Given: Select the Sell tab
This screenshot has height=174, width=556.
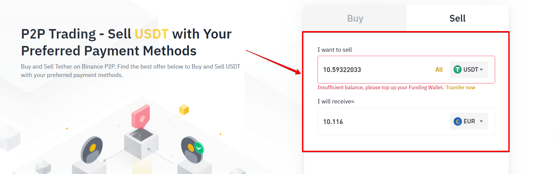Looking at the screenshot, I should pos(458,18).
